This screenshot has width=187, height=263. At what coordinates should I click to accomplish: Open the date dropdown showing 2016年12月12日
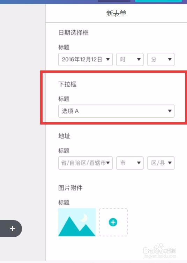85,59
